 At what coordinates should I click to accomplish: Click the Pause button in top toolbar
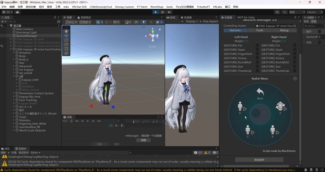[x=162, y=12]
